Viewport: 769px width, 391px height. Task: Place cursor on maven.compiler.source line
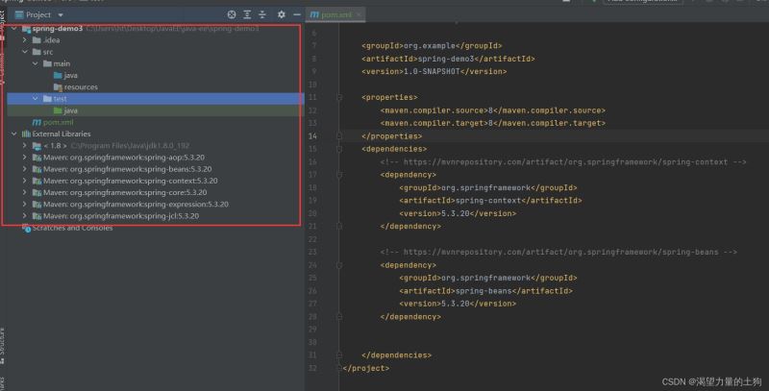[493, 110]
